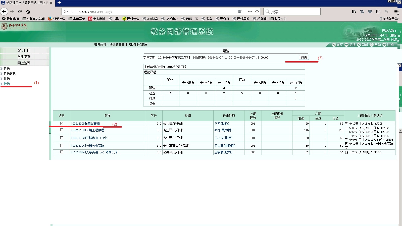Expand the 学生学籍 sidebar section
402x226 pixels.
24,57
